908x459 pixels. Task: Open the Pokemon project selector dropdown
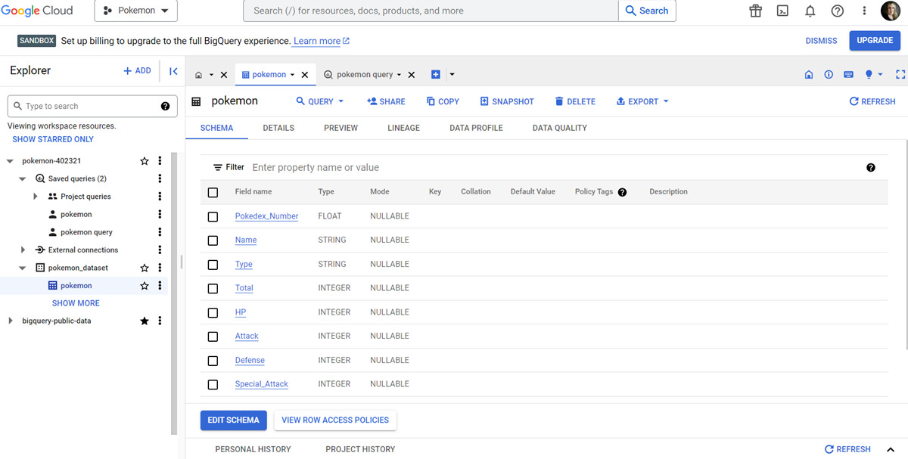click(135, 11)
